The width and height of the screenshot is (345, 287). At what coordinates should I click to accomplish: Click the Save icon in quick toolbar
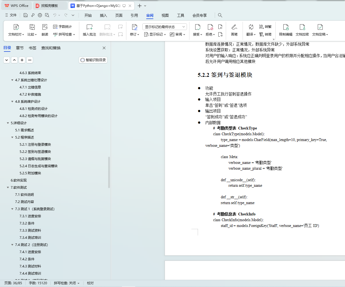coord(26,15)
